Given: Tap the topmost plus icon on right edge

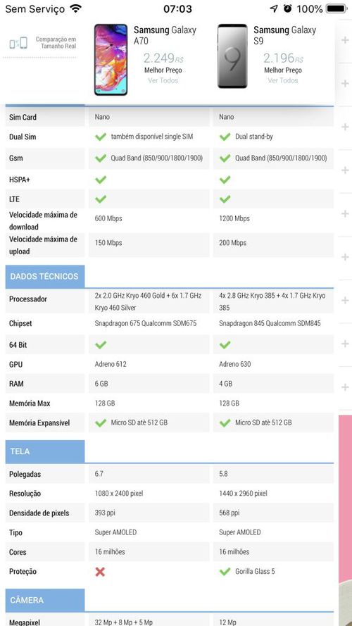Looking at the screenshot, I should (345, 40).
